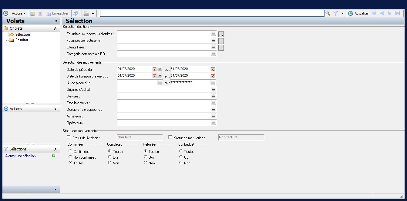Open the printer options dropdown arrow
Image resolution: width=407 pixels, height=201 pixels.
click(93, 14)
